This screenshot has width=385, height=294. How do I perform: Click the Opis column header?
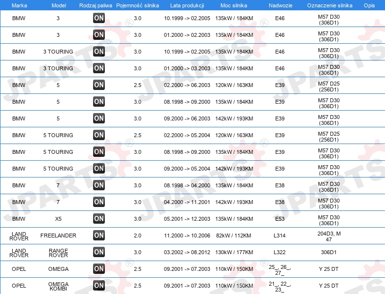(x=369, y=5)
